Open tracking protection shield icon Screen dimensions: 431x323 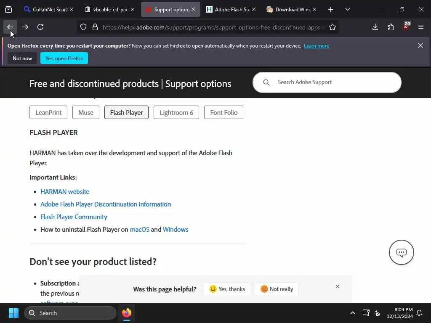pos(83,27)
